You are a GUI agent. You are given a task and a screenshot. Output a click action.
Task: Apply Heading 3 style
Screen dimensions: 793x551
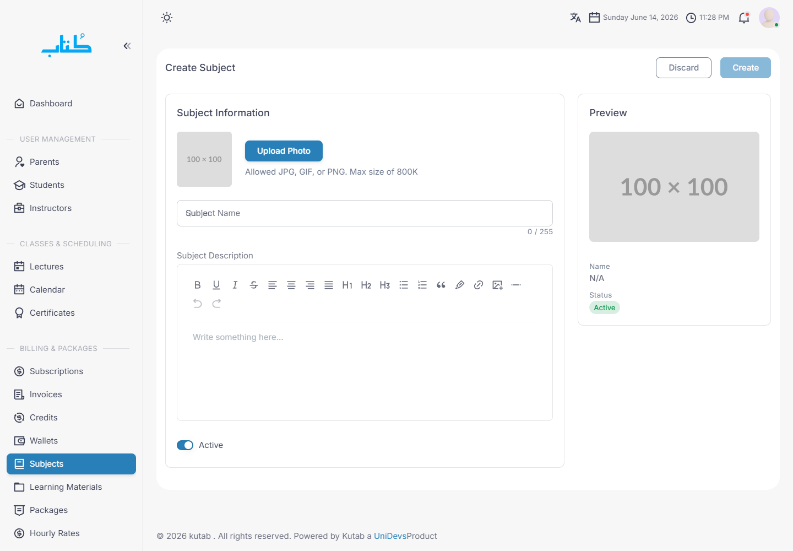tap(385, 285)
